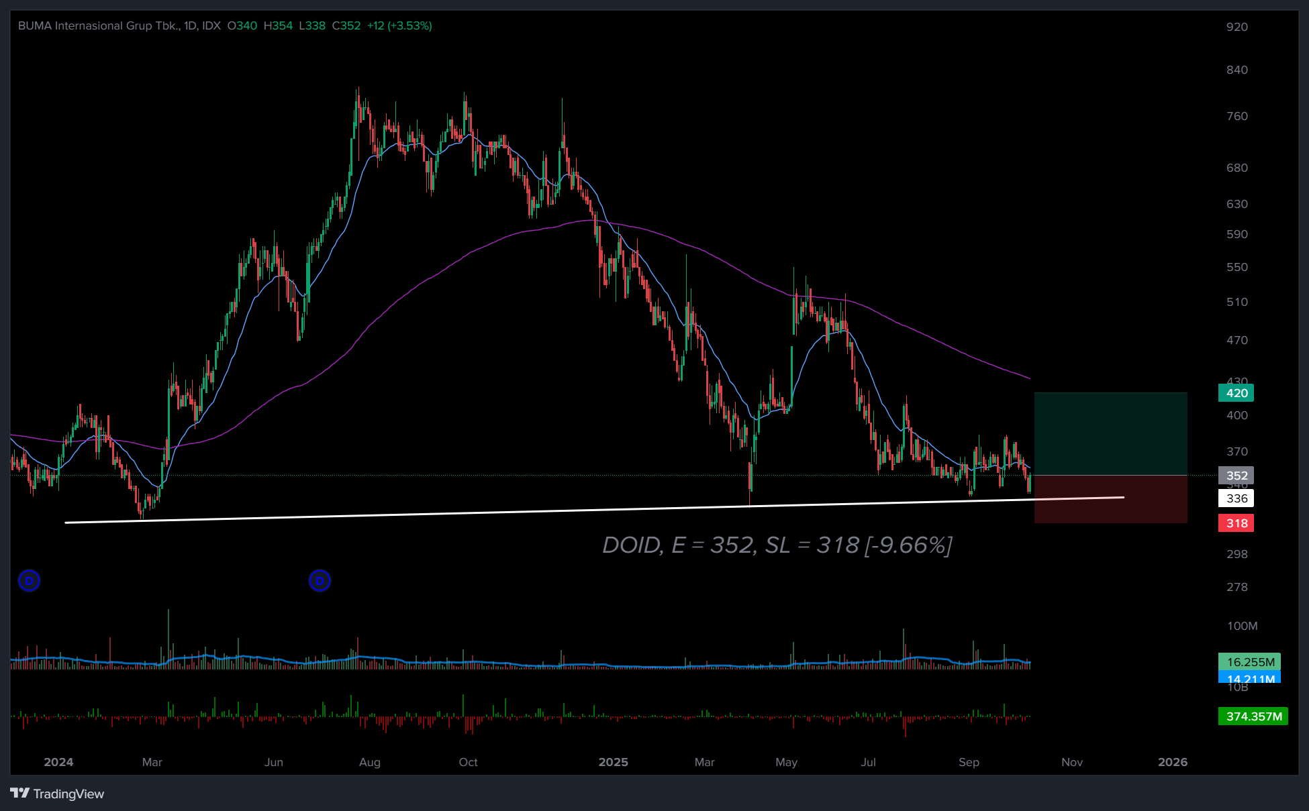Click the green profit zone of the long position

coord(1110,433)
